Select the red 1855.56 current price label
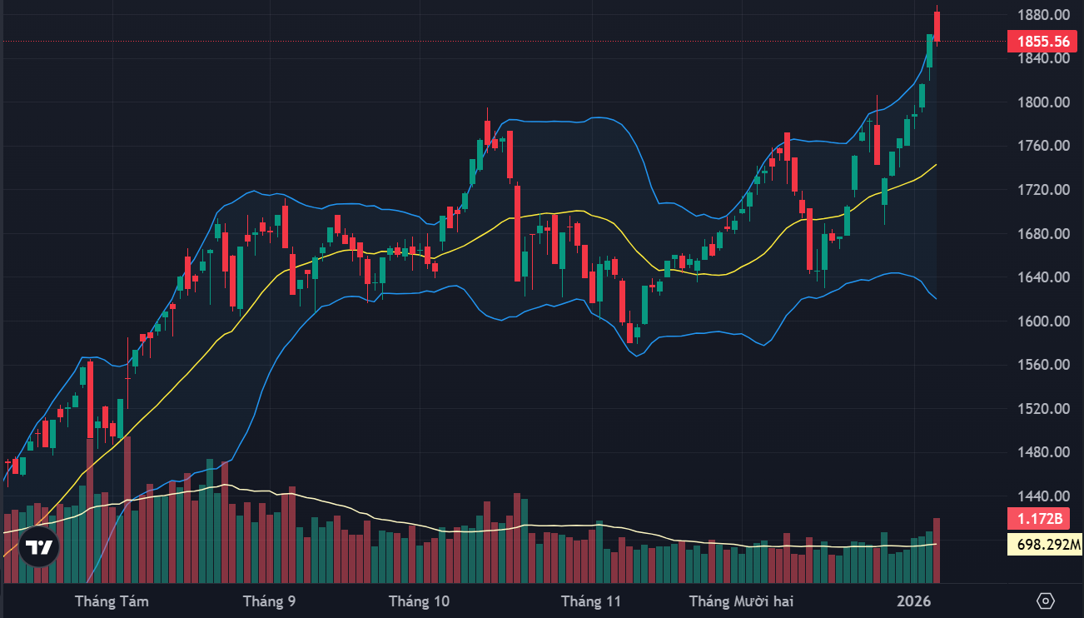 point(1038,41)
